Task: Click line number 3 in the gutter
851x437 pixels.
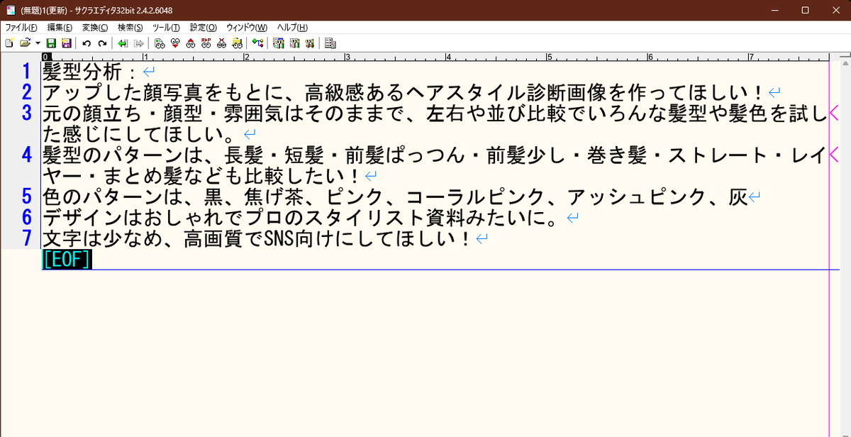Action: click(x=27, y=113)
